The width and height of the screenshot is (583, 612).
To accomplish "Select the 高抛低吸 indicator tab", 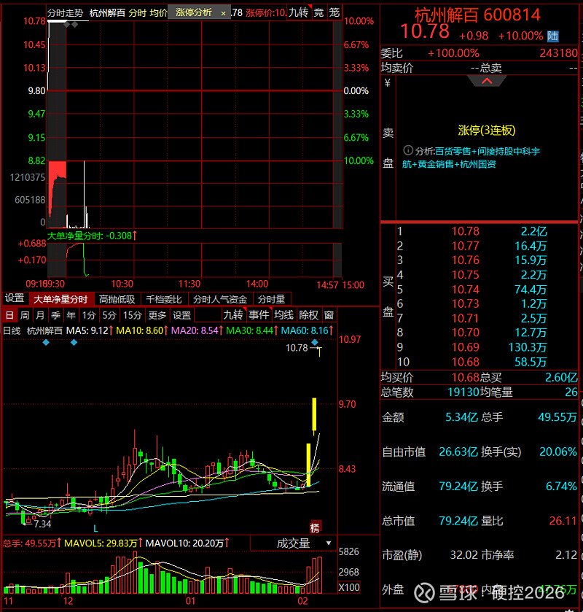I will [117, 299].
